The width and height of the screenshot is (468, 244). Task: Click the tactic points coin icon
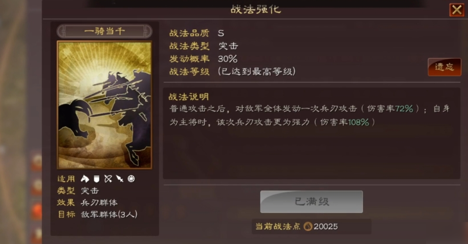(308, 227)
